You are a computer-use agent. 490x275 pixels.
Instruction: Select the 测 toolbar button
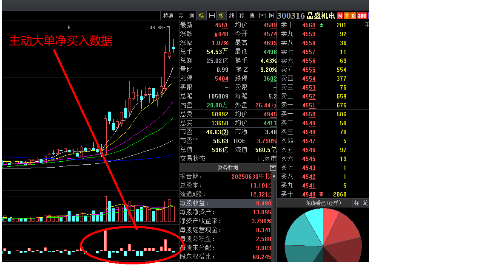(191, 16)
